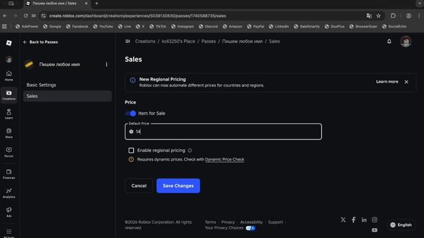Go back in browser history
Screen dimensions: 424x238
[x=5, y=16]
